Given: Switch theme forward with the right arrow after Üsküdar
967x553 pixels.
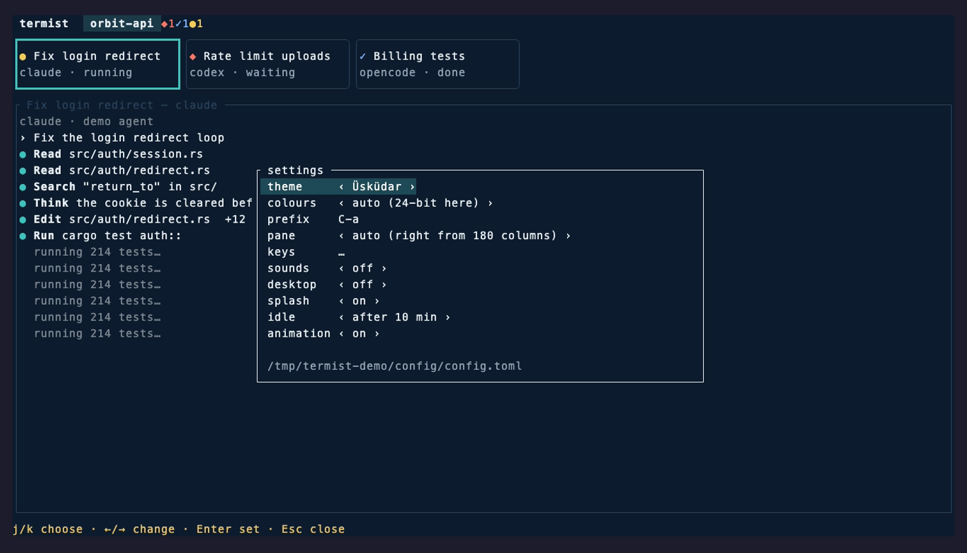Looking at the screenshot, I should pos(412,187).
